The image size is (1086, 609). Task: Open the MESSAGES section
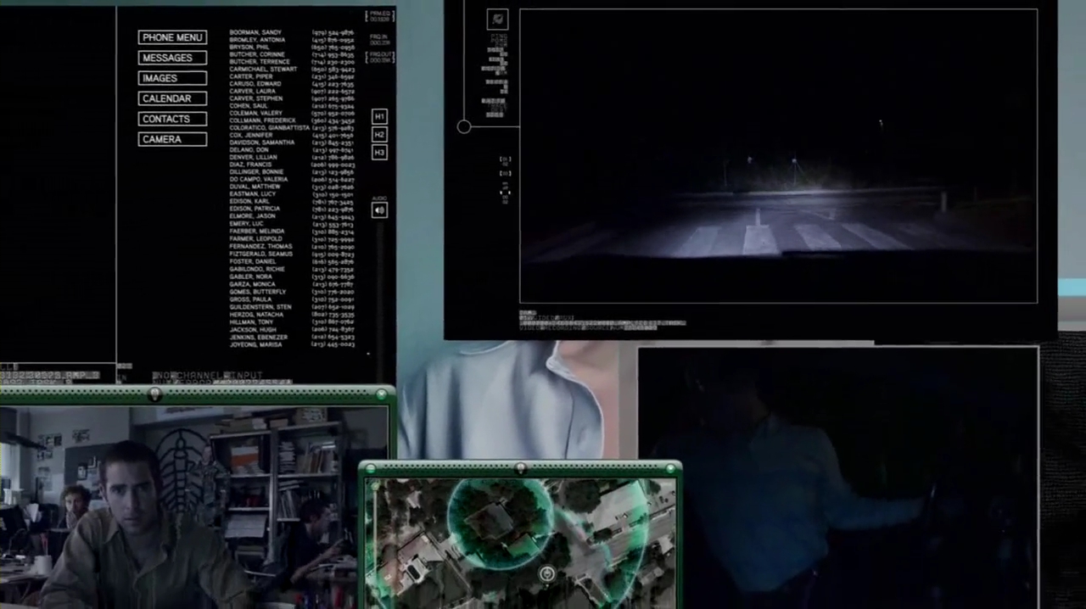(x=172, y=58)
